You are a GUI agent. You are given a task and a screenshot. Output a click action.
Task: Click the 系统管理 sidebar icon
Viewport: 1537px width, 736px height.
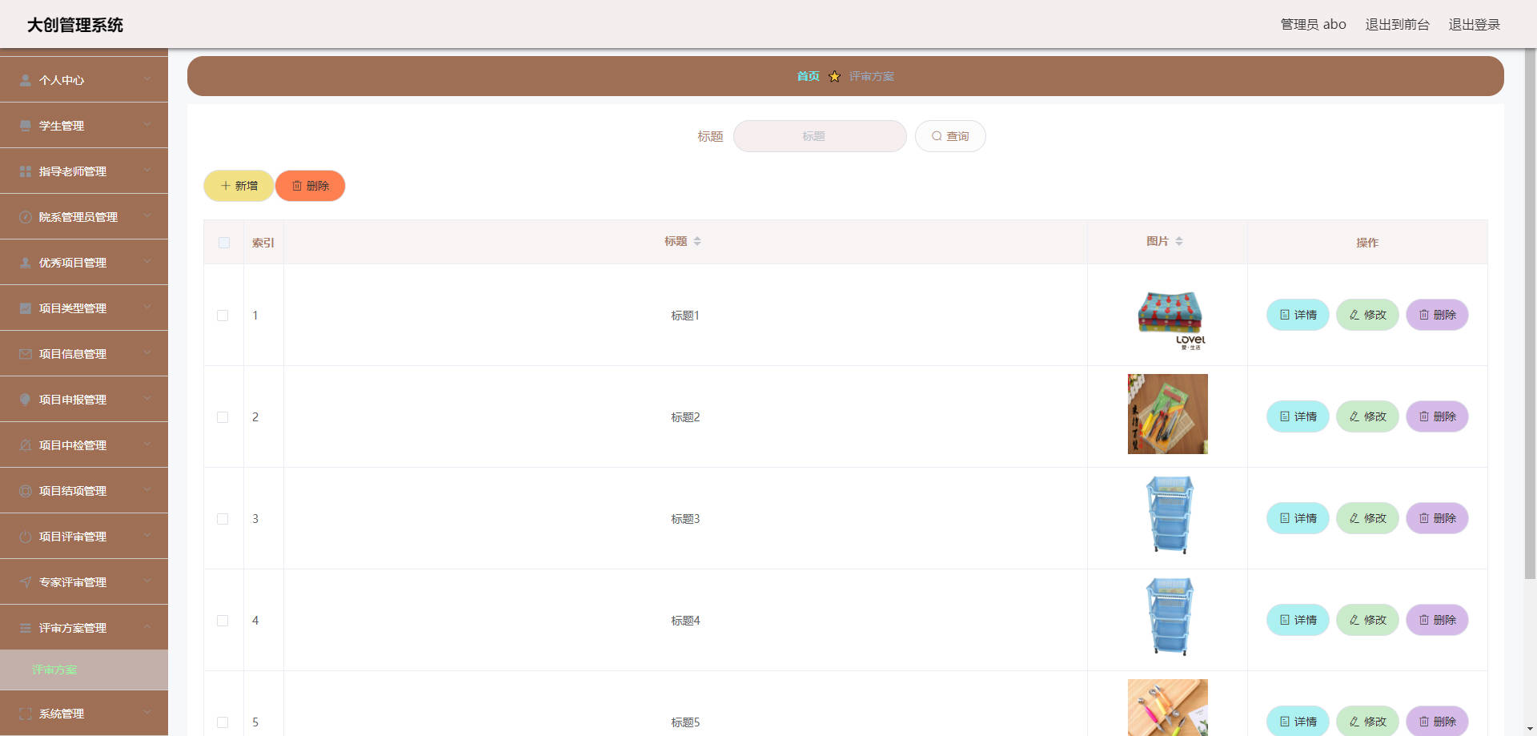tap(26, 714)
